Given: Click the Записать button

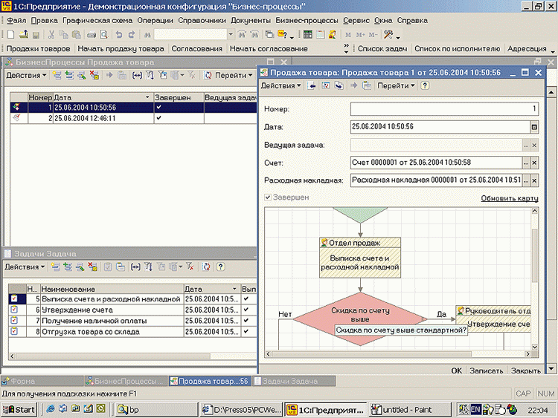Looking at the screenshot, I should (x=486, y=370).
